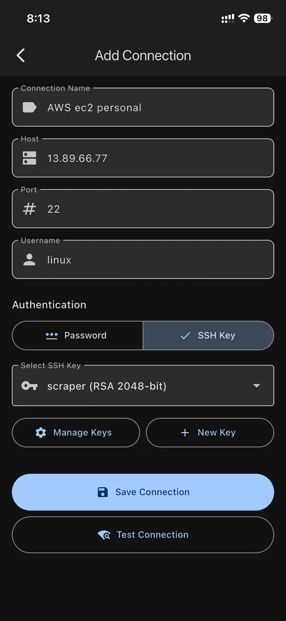286x621 pixels.
Task: Save the AWS ec2 personal connection
Action: point(143,492)
